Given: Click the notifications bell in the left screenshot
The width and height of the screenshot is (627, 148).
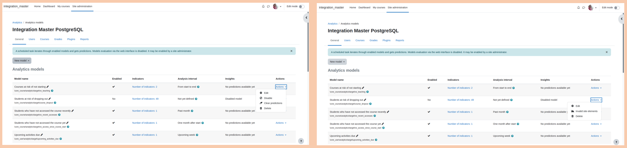Looking at the screenshot, I should click(263, 7).
